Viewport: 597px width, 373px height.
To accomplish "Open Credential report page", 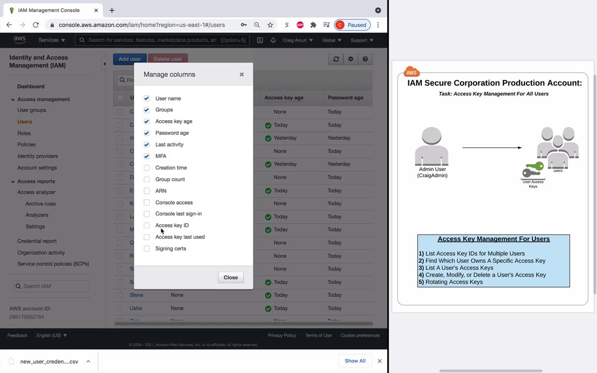I will point(37,241).
